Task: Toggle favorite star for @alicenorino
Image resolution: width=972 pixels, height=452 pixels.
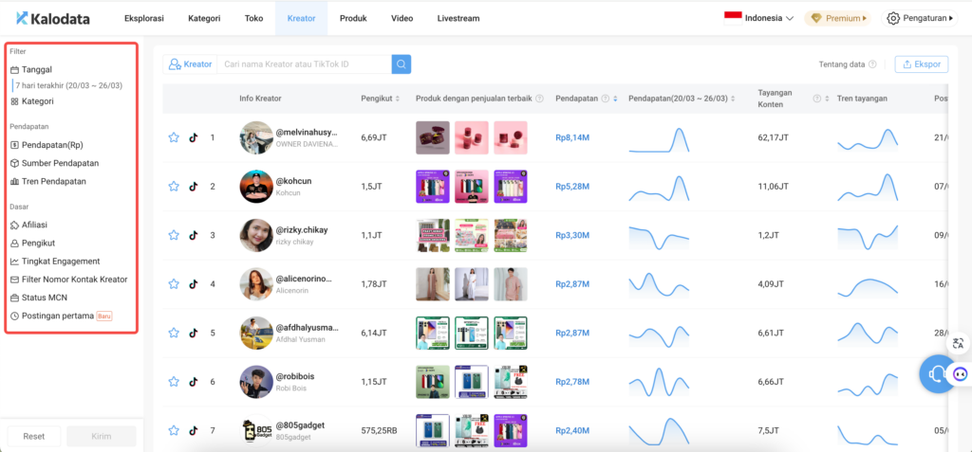Action: (x=174, y=283)
